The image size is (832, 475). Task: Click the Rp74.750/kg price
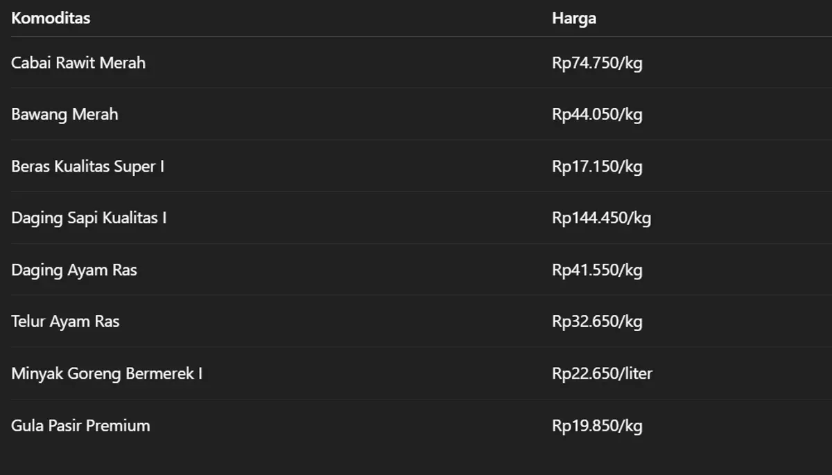click(597, 63)
